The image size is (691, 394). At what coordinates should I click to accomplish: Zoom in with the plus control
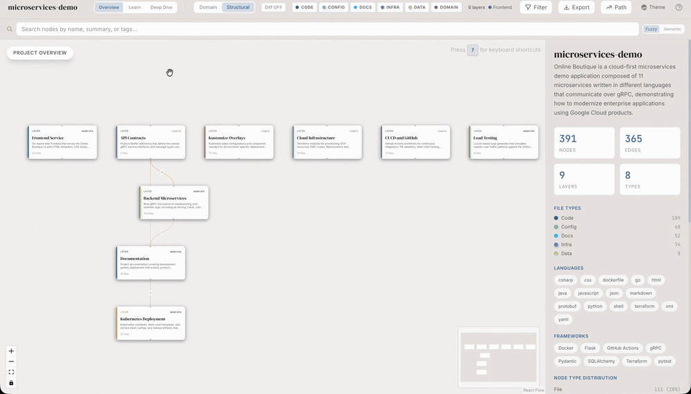pyautogui.click(x=12, y=351)
